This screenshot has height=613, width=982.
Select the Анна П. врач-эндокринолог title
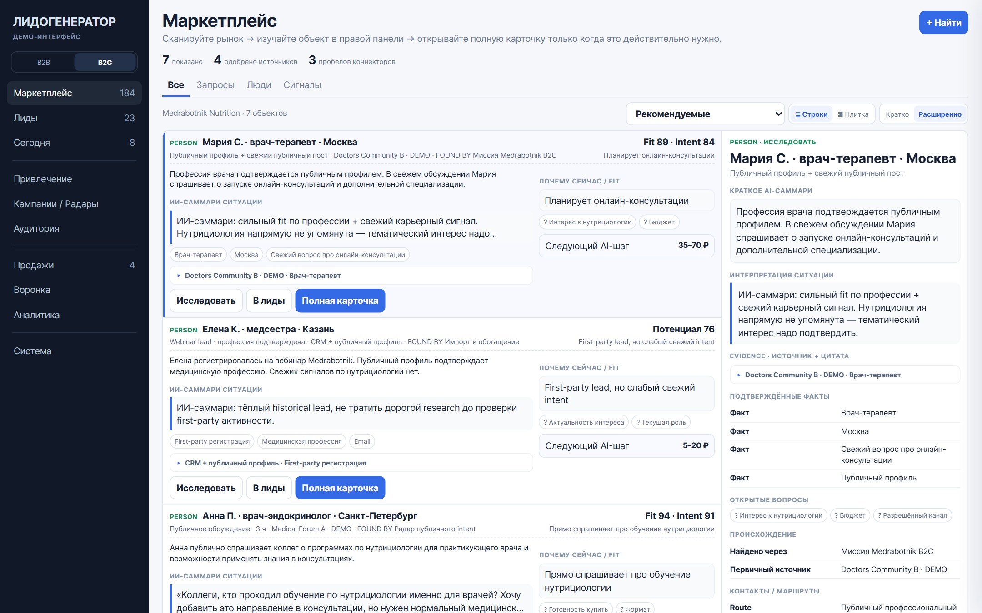coord(310,516)
